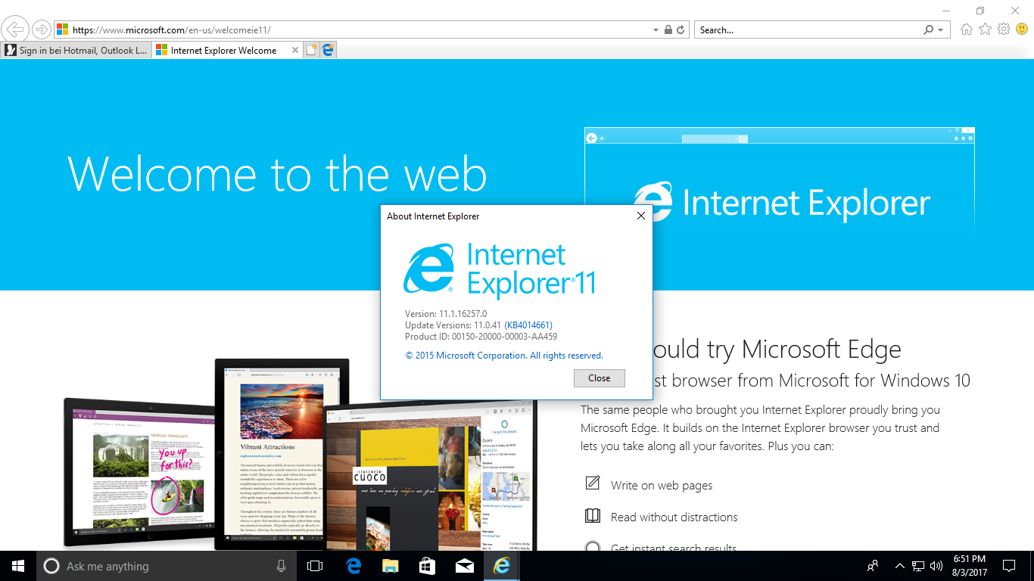Image resolution: width=1034 pixels, height=581 pixels.
Task: Open the Action Center notifications icon
Action: point(1008,566)
